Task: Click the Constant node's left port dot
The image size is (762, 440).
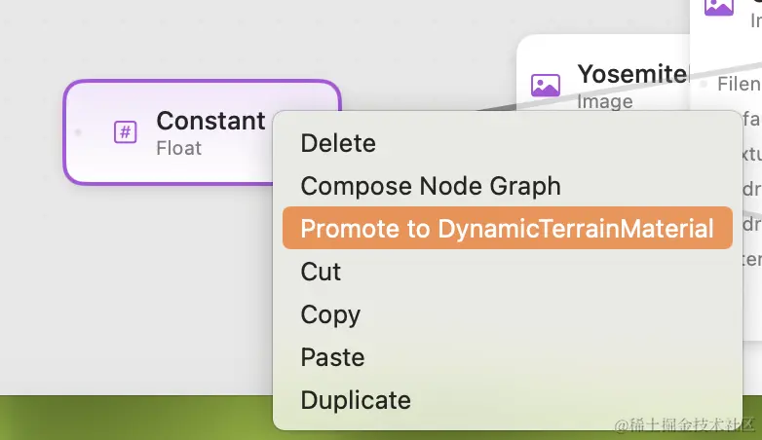Action: coord(78,131)
